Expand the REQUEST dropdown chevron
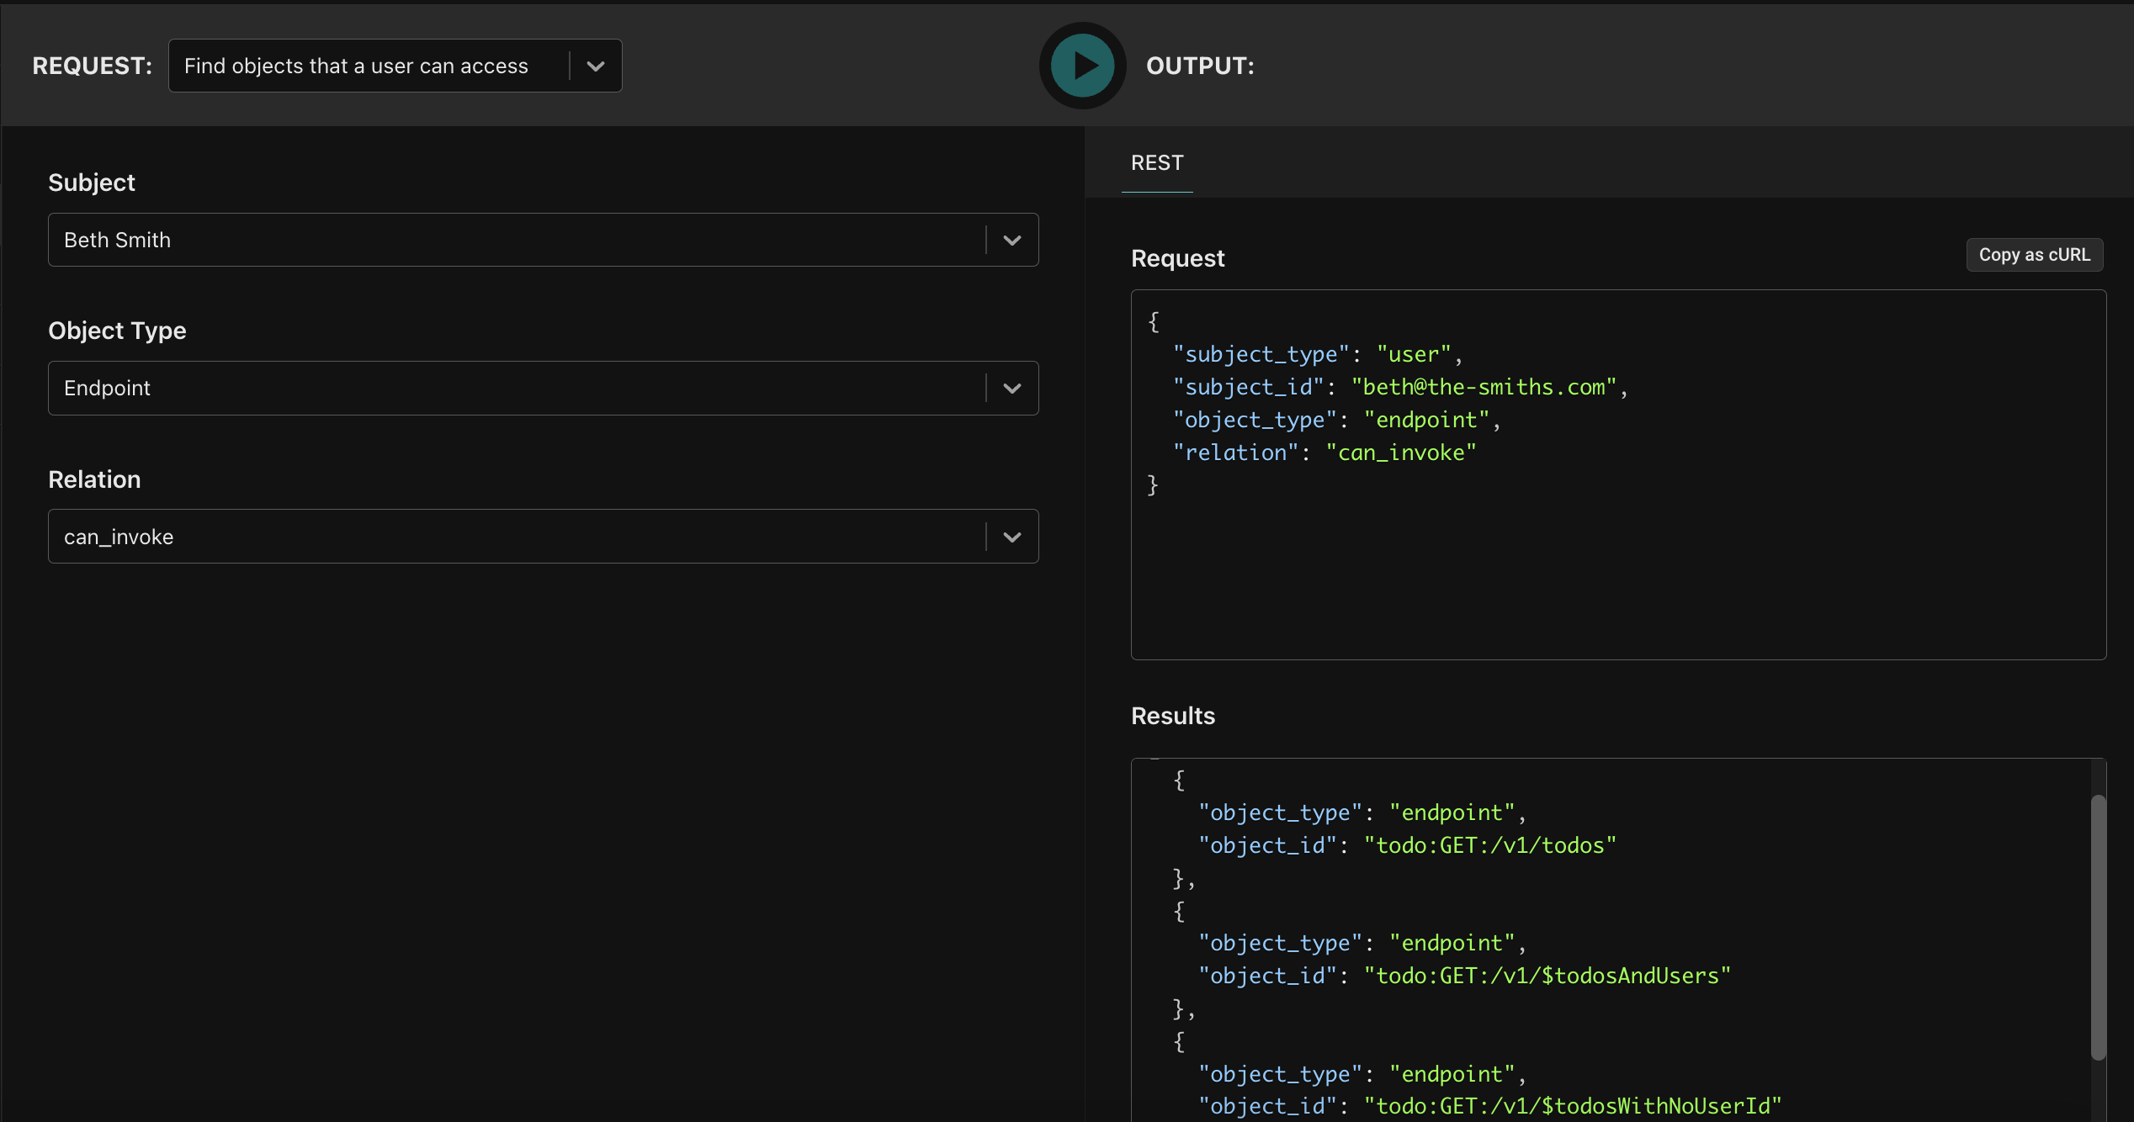The height and width of the screenshot is (1122, 2134). pyautogui.click(x=596, y=66)
